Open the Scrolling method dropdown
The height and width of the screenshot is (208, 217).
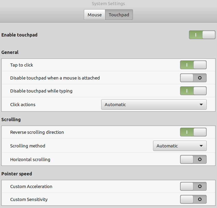[x=180, y=146]
